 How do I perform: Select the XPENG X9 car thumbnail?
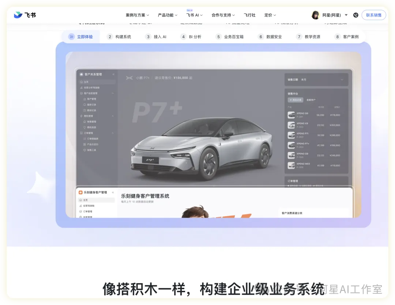[291, 125]
